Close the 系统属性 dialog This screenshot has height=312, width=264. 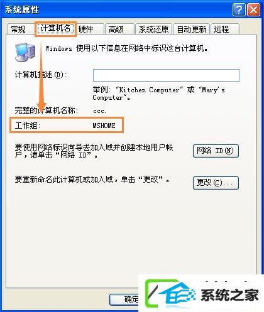pyautogui.click(x=253, y=9)
